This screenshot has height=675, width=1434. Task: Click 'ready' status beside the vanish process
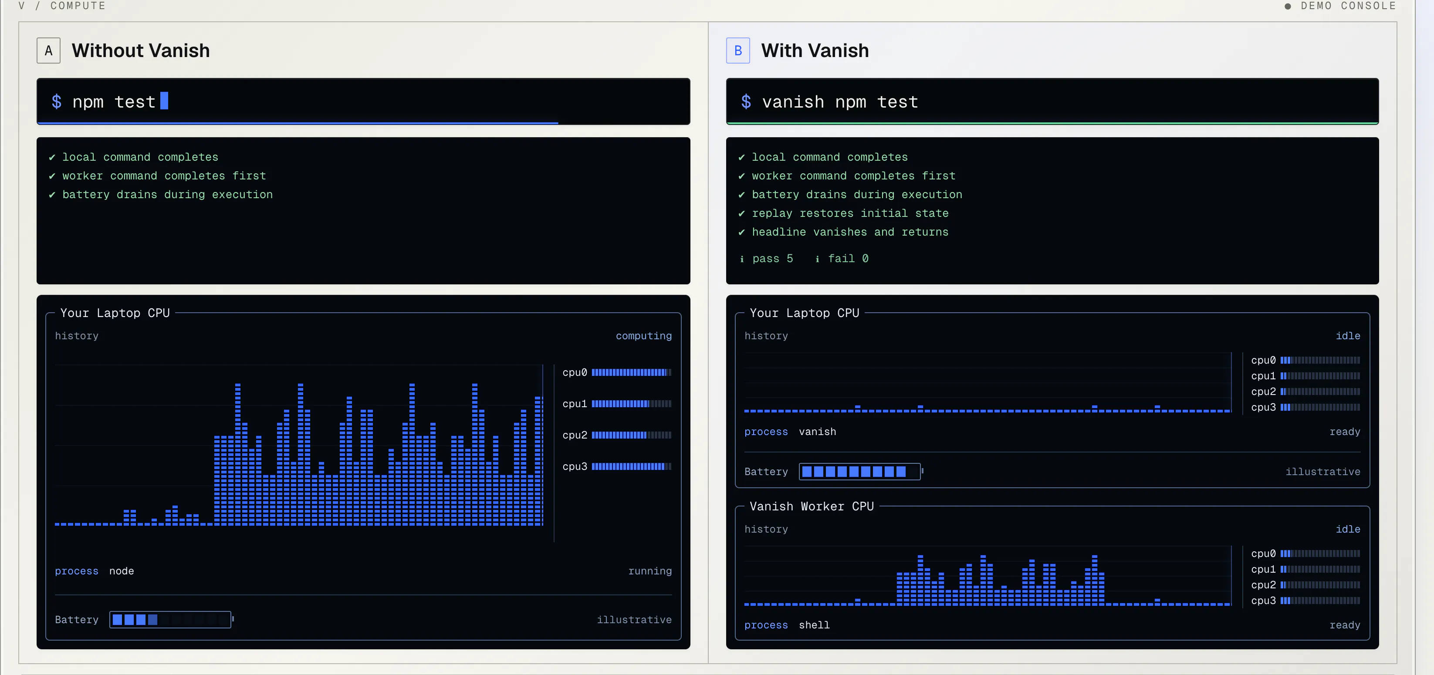[1344, 432]
